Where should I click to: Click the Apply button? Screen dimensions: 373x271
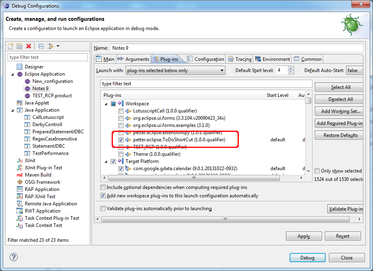point(304,236)
